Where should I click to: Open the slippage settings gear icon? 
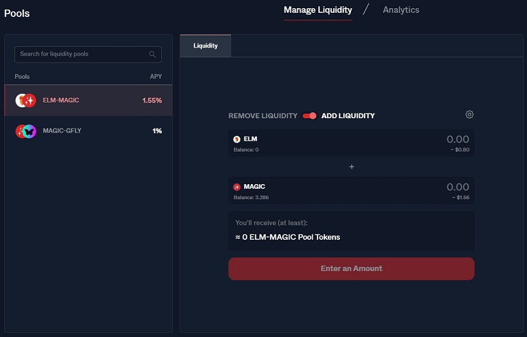tap(469, 114)
